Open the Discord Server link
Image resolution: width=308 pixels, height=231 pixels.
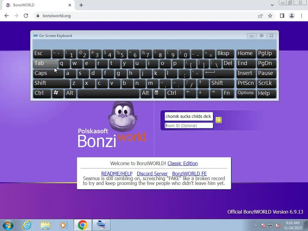coord(152,174)
